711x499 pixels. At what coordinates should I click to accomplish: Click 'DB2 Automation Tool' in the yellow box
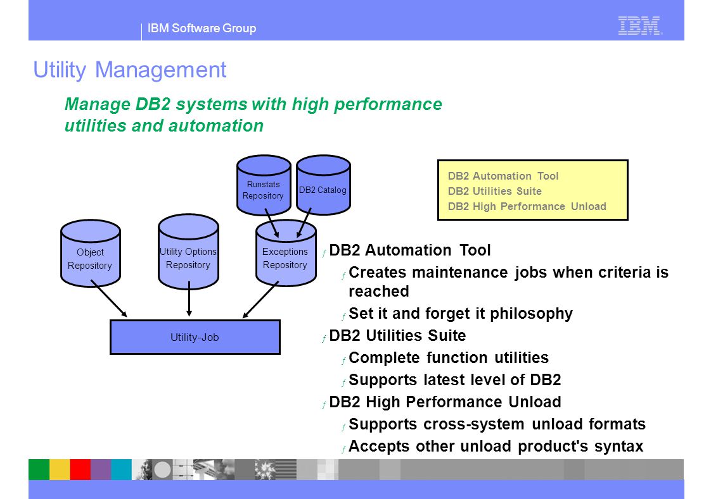[503, 176]
